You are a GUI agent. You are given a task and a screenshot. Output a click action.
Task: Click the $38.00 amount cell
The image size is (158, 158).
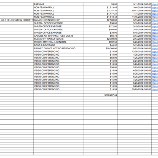[100, 32]
